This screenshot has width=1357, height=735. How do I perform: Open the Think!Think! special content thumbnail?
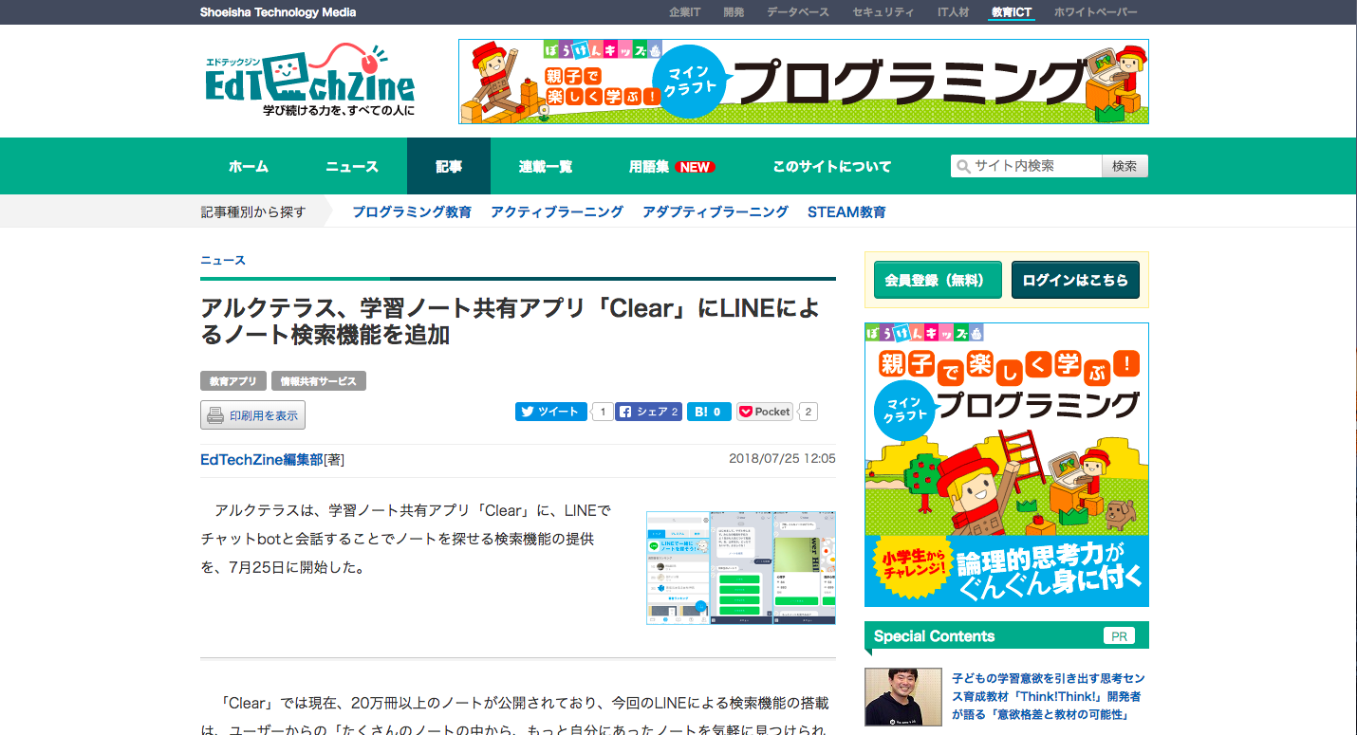click(902, 697)
